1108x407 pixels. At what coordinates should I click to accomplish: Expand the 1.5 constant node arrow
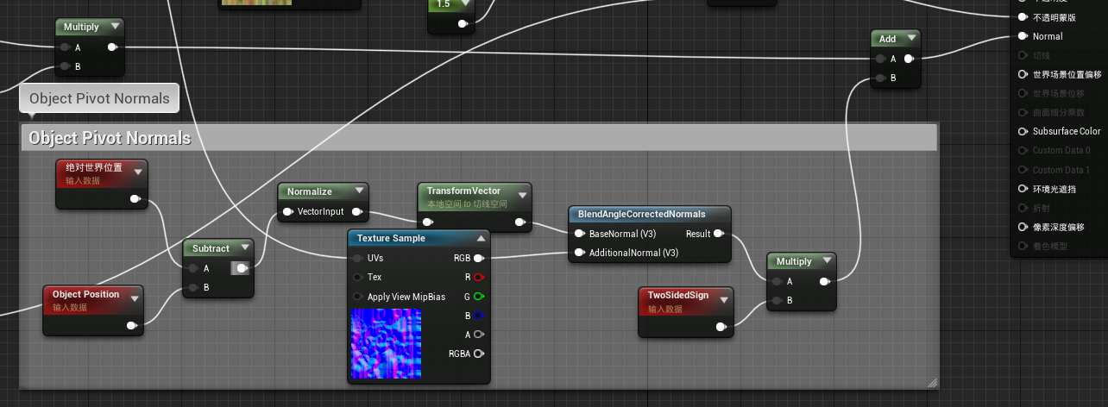464,3
